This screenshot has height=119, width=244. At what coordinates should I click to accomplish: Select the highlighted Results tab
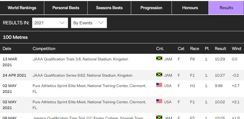[226, 8]
